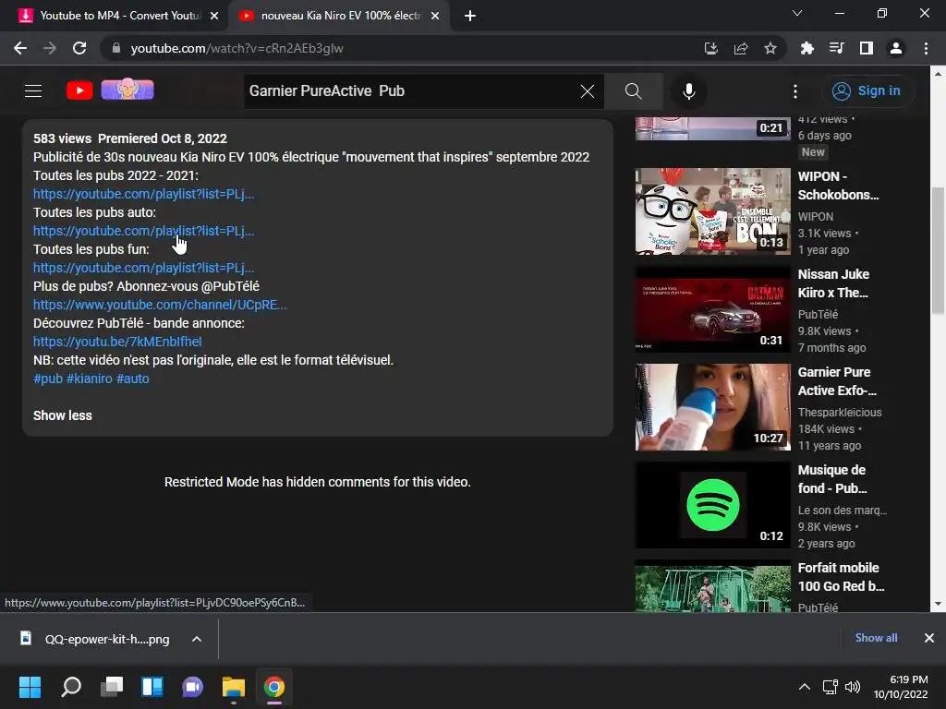Image resolution: width=946 pixels, height=709 pixels.
Task: Toggle the Chrome side panel icon
Action: pyautogui.click(x=867, y=48)
